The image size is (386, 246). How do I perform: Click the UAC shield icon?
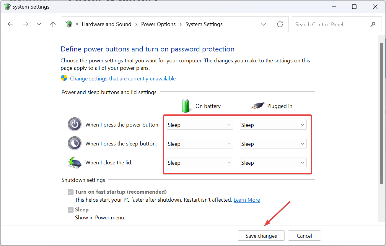point(64,78)
